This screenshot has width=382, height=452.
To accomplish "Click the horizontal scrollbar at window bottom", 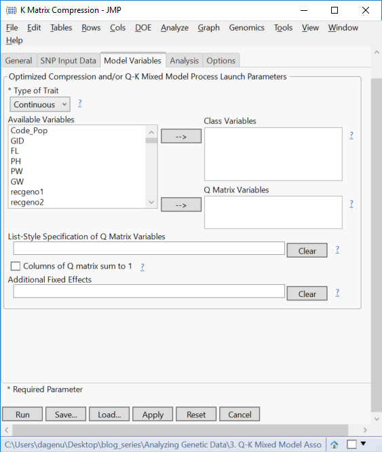I will click(180, 430).
